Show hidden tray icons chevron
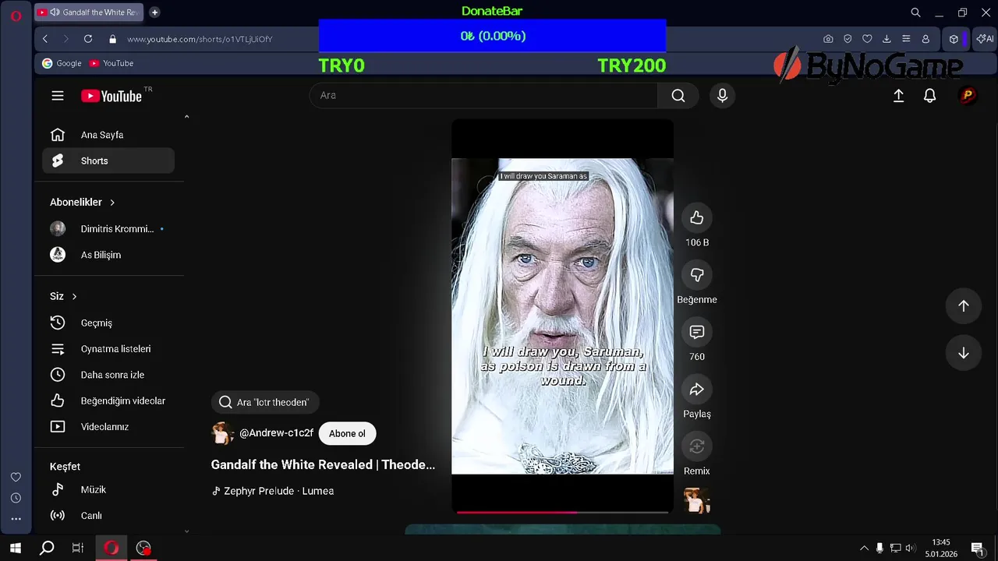This screenshot has height=561, width=998. pyautogui.click(x=864, y=548)
